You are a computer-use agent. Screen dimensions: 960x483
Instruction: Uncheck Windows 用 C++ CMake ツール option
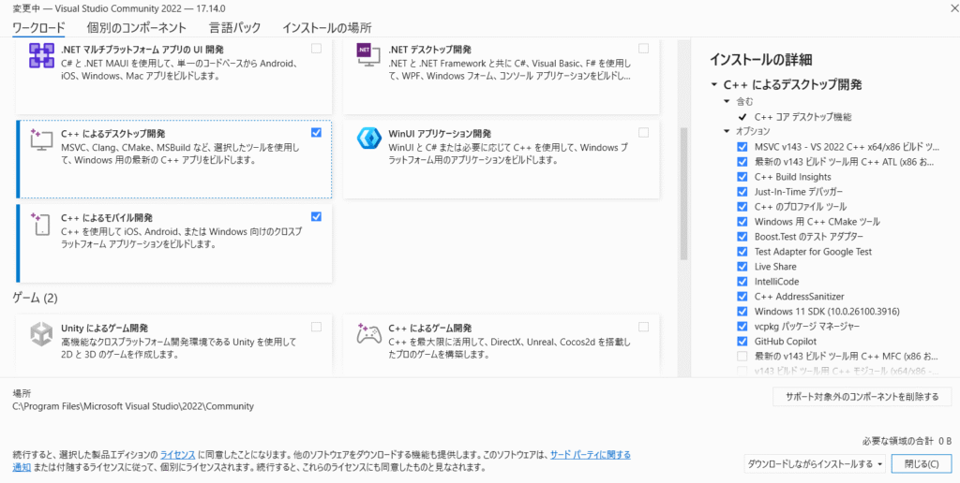(742, 222)
